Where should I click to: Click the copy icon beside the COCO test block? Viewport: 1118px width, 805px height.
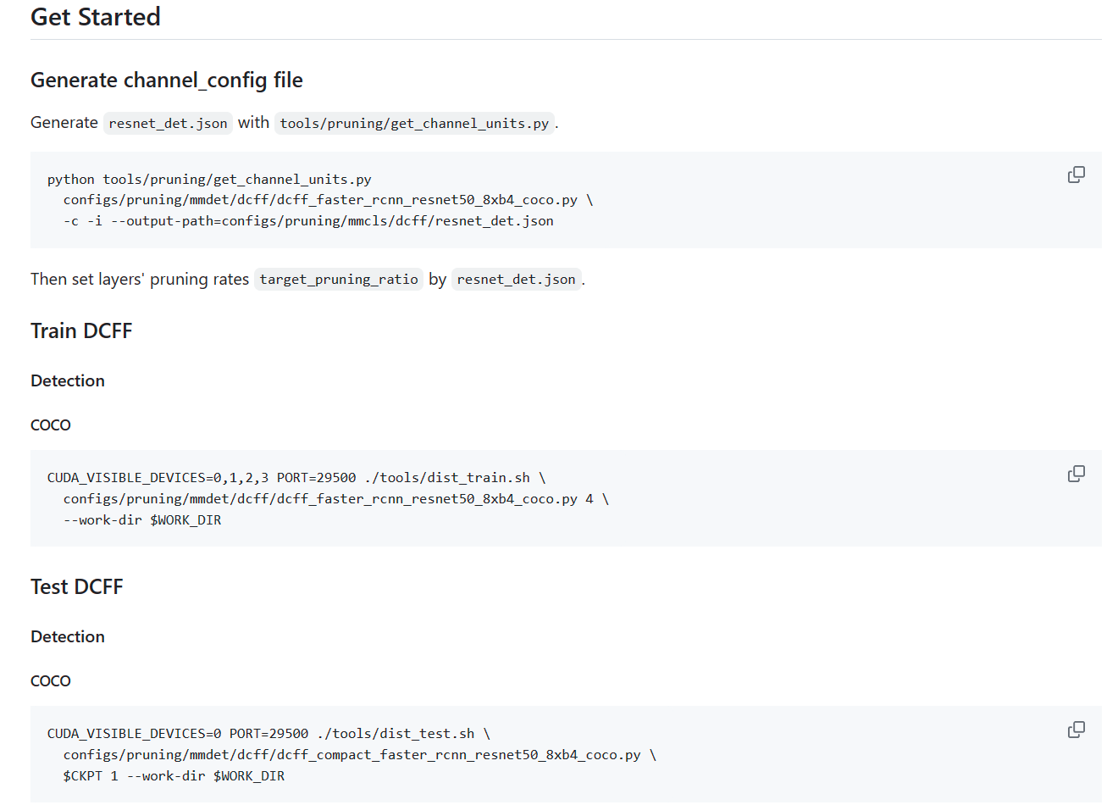[x=1076, y=729]
